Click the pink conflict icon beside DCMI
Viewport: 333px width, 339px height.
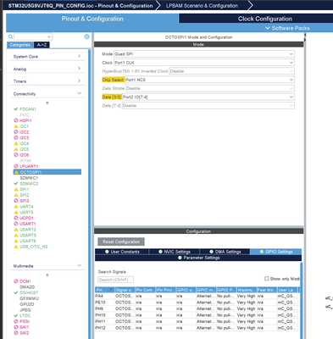click(16, 281)
